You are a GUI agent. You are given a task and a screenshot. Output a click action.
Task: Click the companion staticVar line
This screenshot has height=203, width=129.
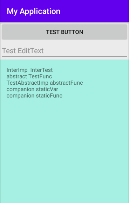tap(32, 89)
